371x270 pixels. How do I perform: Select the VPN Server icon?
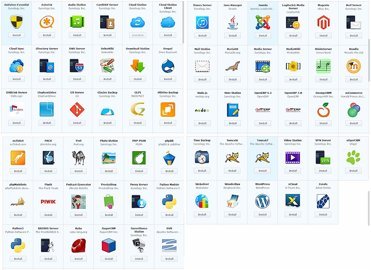point(323,158)
